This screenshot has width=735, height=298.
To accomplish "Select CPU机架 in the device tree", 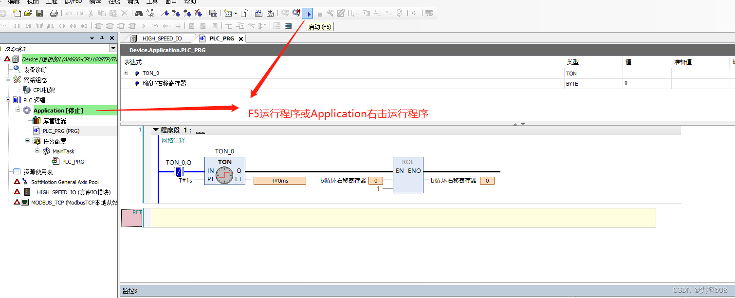I will point(44,90).
